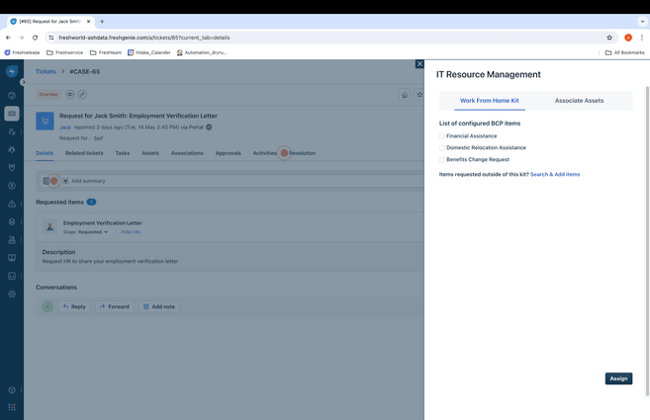
Task: Open the Tasks tab
Action: pos(123,153)
